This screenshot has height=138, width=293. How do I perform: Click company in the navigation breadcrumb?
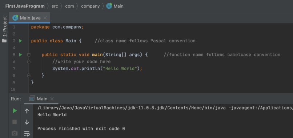coord(91,6)
